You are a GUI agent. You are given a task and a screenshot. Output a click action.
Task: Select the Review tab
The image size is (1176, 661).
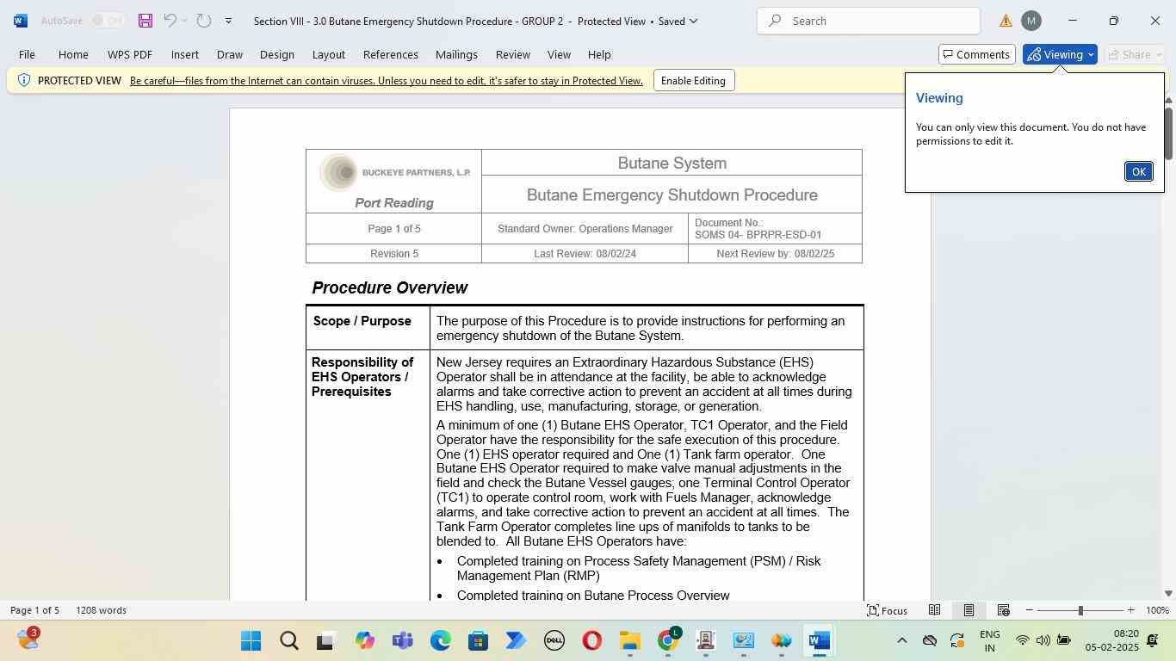[512, 54]
